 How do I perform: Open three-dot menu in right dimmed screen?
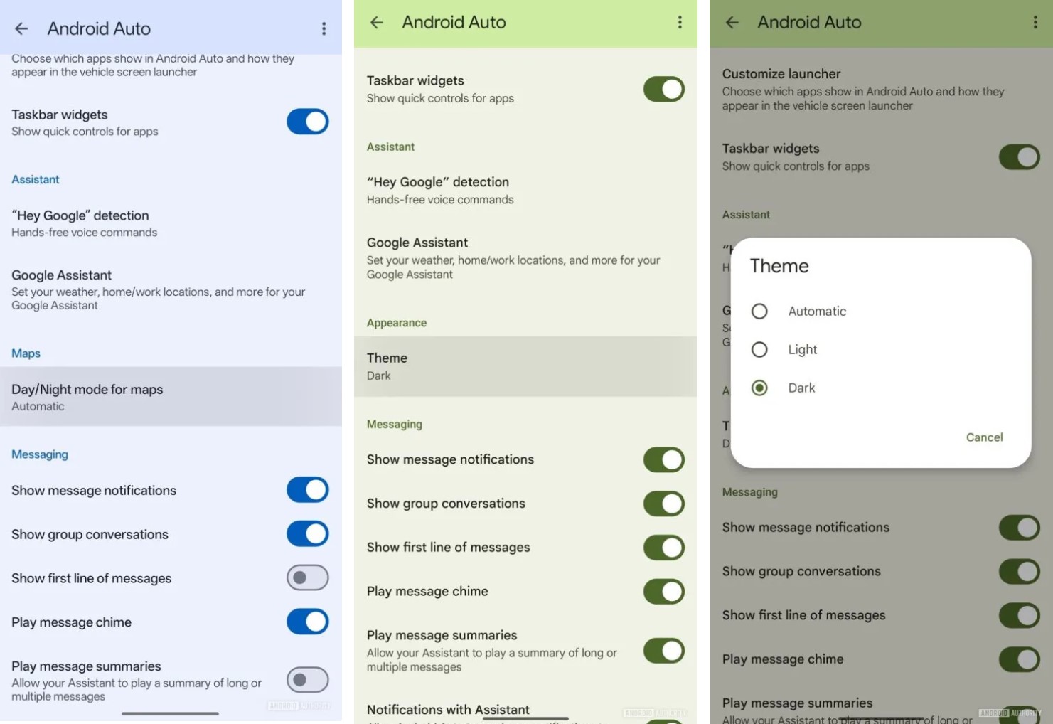click(1035, 23)
